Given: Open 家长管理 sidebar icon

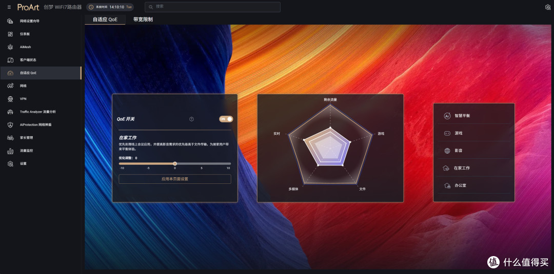Looking at the screenshot, I should point(10,138).
